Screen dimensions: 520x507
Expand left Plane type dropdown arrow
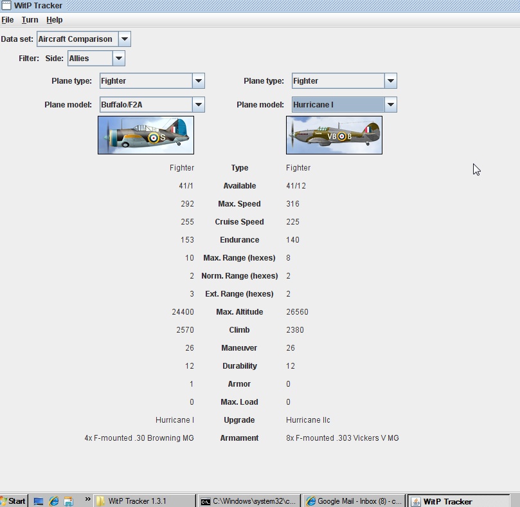pyautogui.click(x=199, y=80)
